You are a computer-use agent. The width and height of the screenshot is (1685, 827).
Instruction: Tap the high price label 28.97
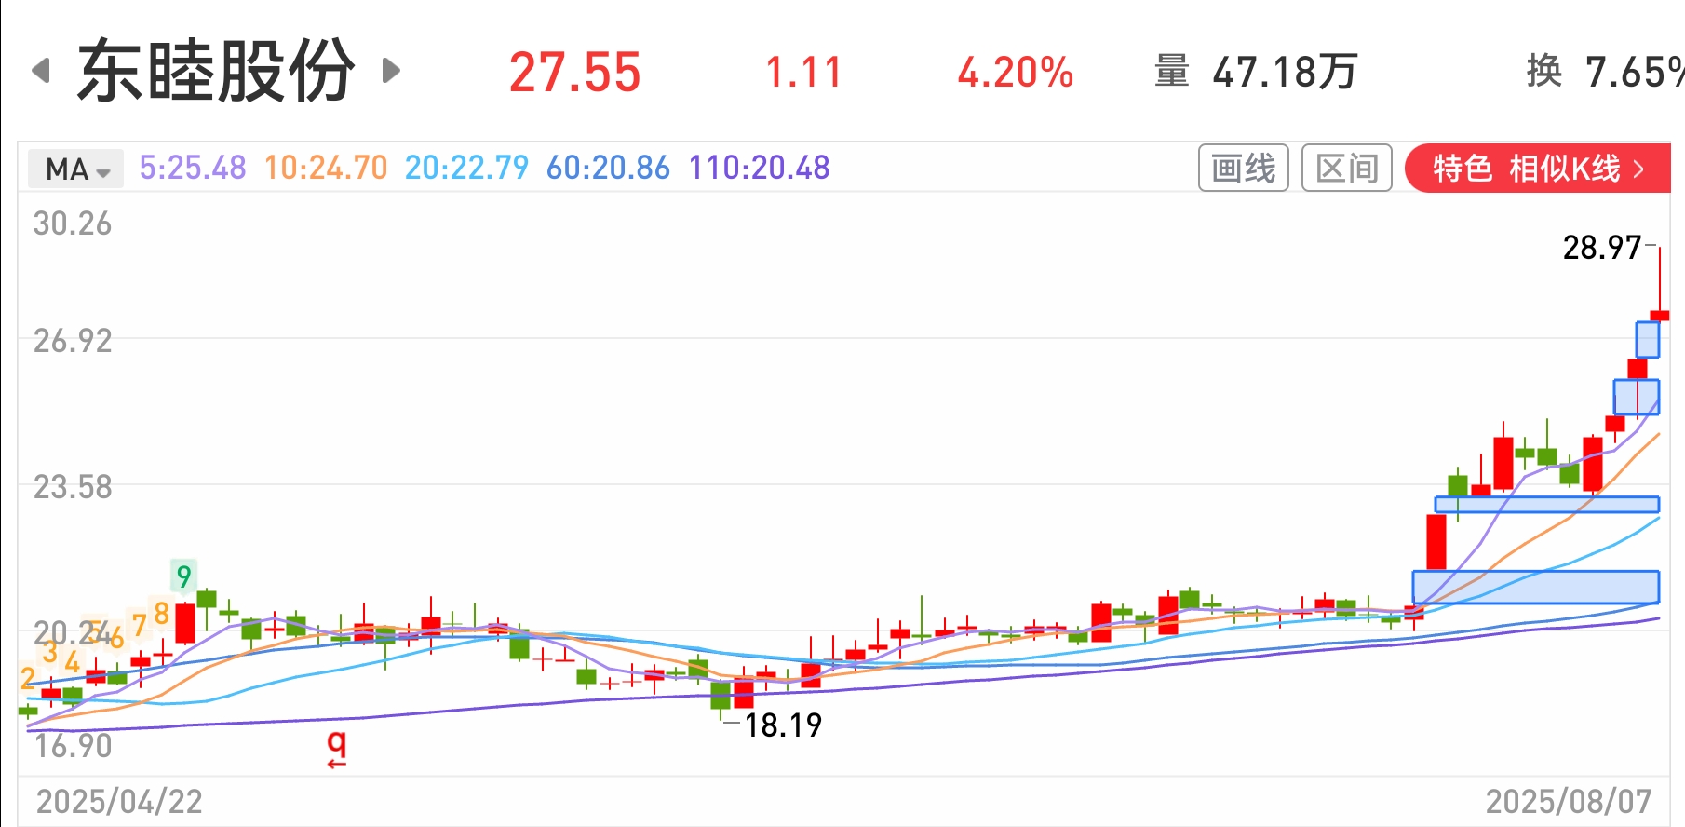click(1601, 248)
